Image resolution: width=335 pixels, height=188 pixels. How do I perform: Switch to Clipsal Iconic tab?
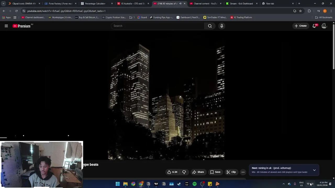[24, 4]
